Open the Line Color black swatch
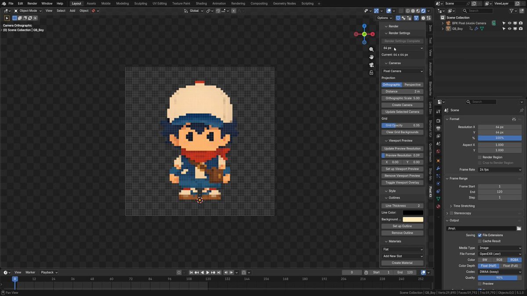The image size is (527, 296). [413, 213]
